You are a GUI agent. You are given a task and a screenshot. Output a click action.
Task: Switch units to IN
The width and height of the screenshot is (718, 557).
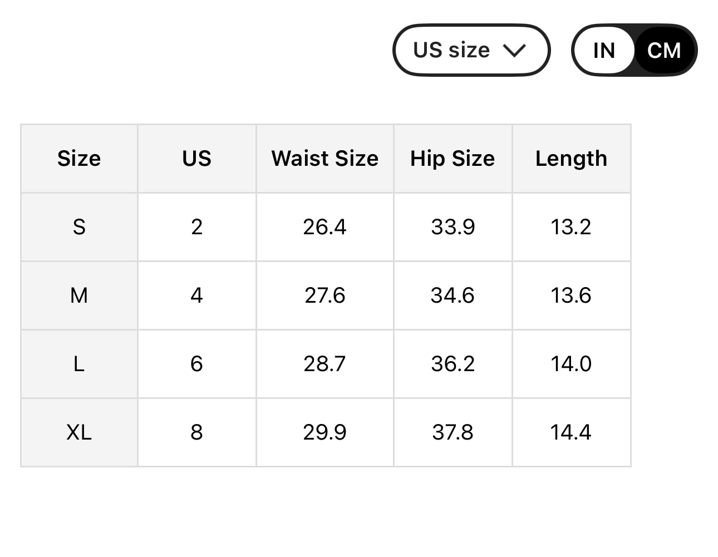pos(604,51)
